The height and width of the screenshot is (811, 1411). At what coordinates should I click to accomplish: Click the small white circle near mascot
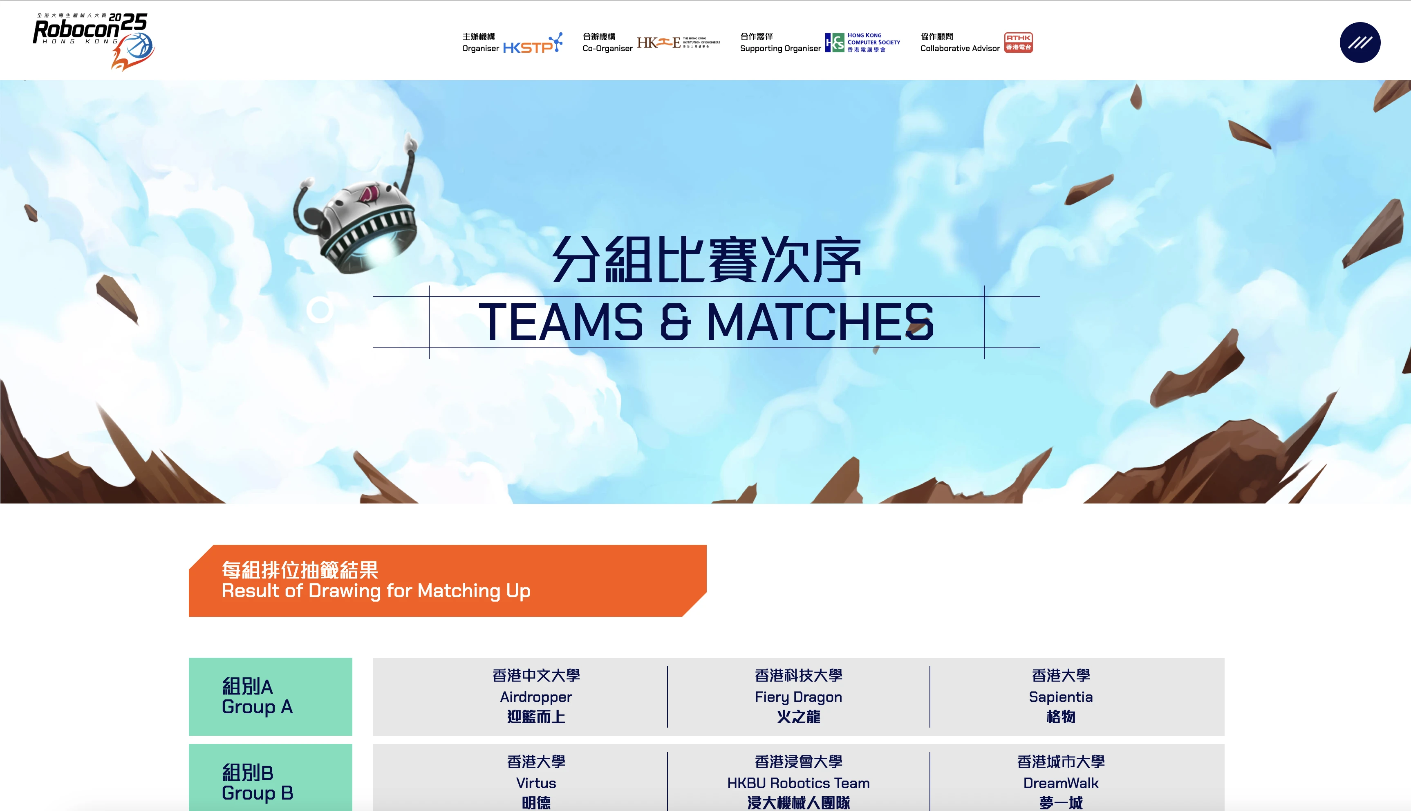320,310
